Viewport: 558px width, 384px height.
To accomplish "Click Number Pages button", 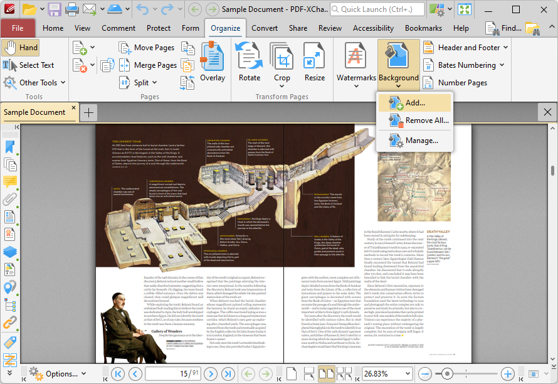I will pyautogui.click(x=455, y=83).
